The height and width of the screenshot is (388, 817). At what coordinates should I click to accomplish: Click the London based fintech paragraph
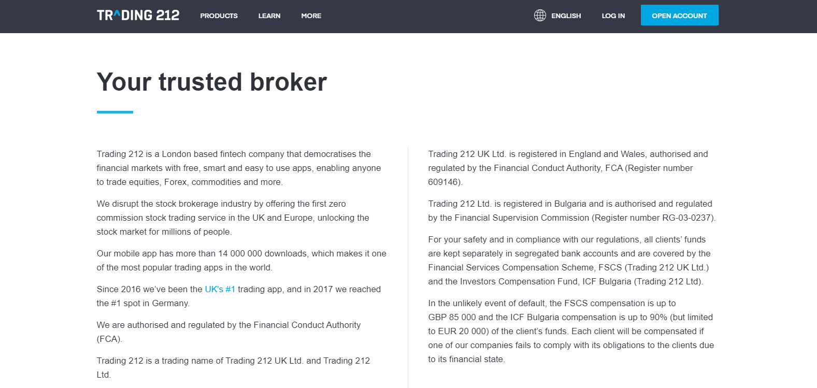(238, 168)
